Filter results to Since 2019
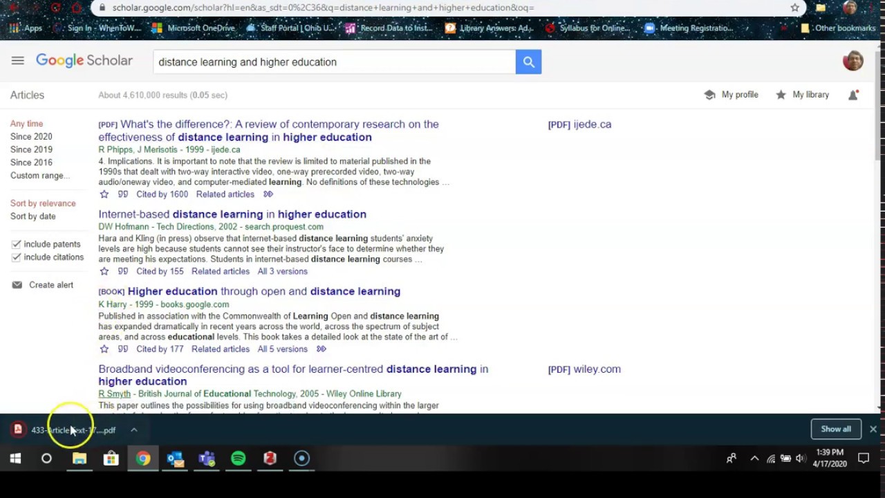Viewport: 885px width, 498px height. (31, 149)
